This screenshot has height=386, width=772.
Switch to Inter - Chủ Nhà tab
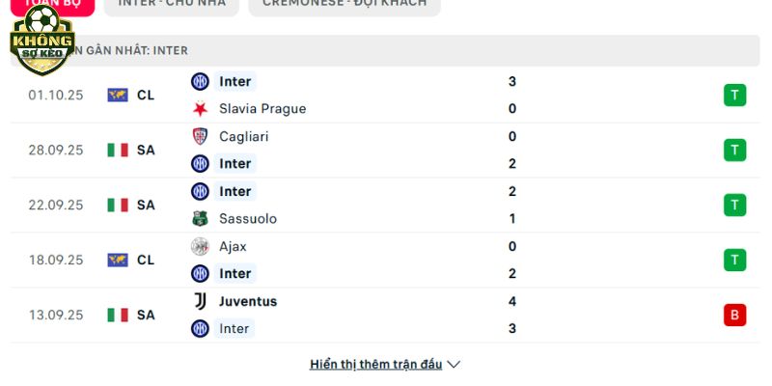172,4
